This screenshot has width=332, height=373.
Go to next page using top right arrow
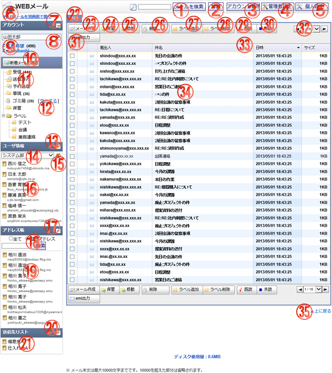pos(324,29)
